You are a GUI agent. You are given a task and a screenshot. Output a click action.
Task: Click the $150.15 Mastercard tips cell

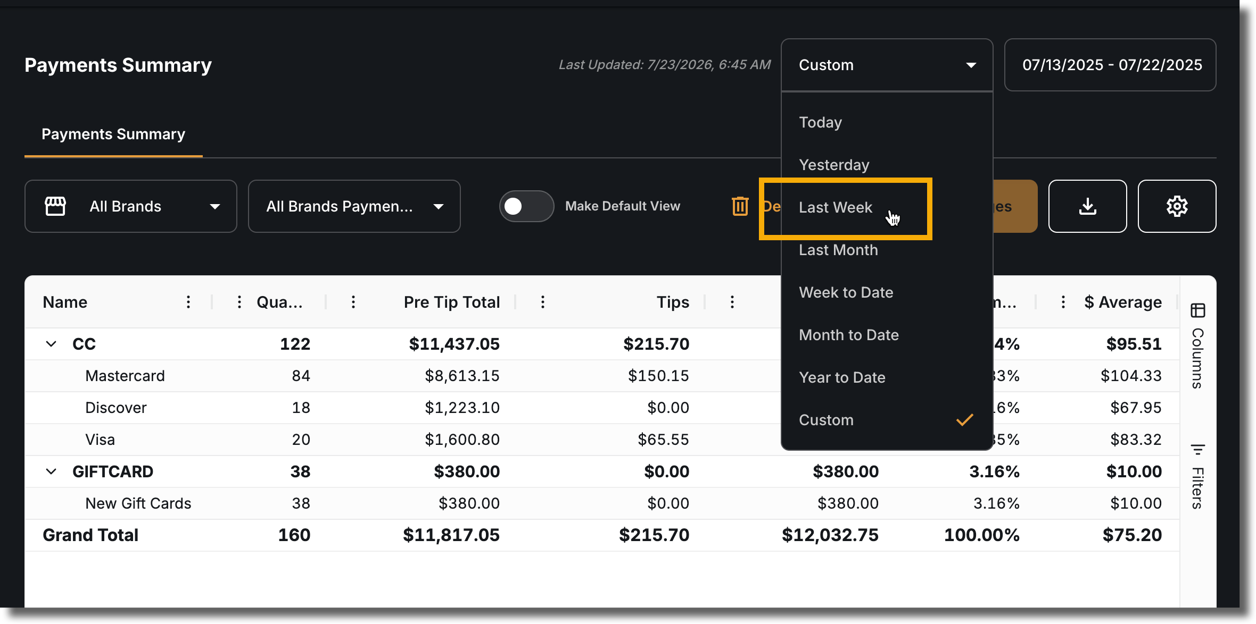pos(658,376)
